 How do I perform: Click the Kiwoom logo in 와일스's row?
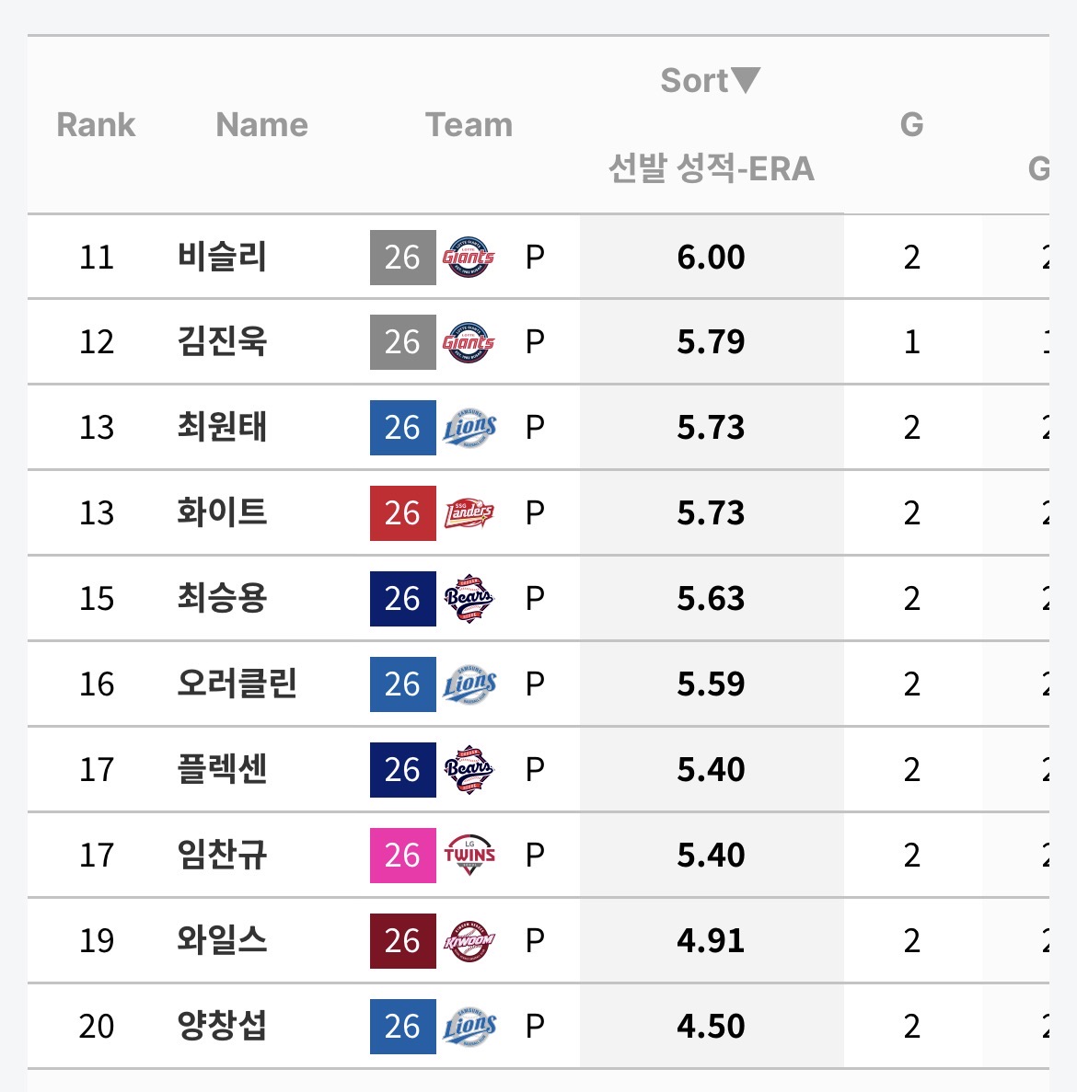(469, 941)
